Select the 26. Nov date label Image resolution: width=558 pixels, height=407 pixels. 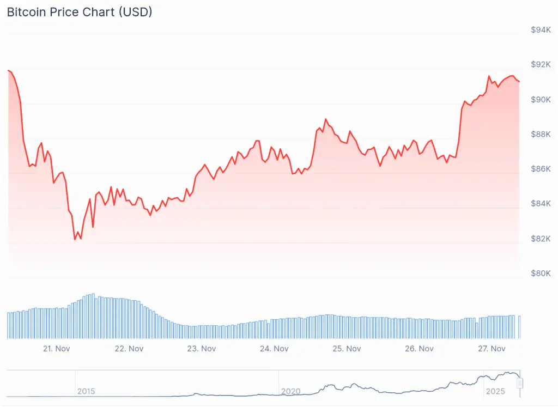(419, 349)
